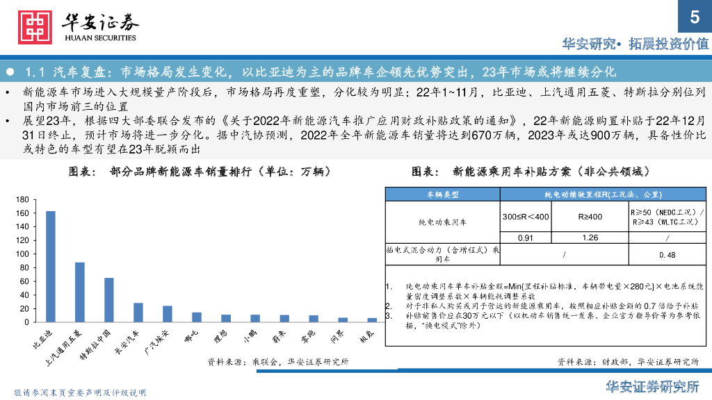Click the axis label 比亚迪
The image size is (712, 400).
pos(43,340)
